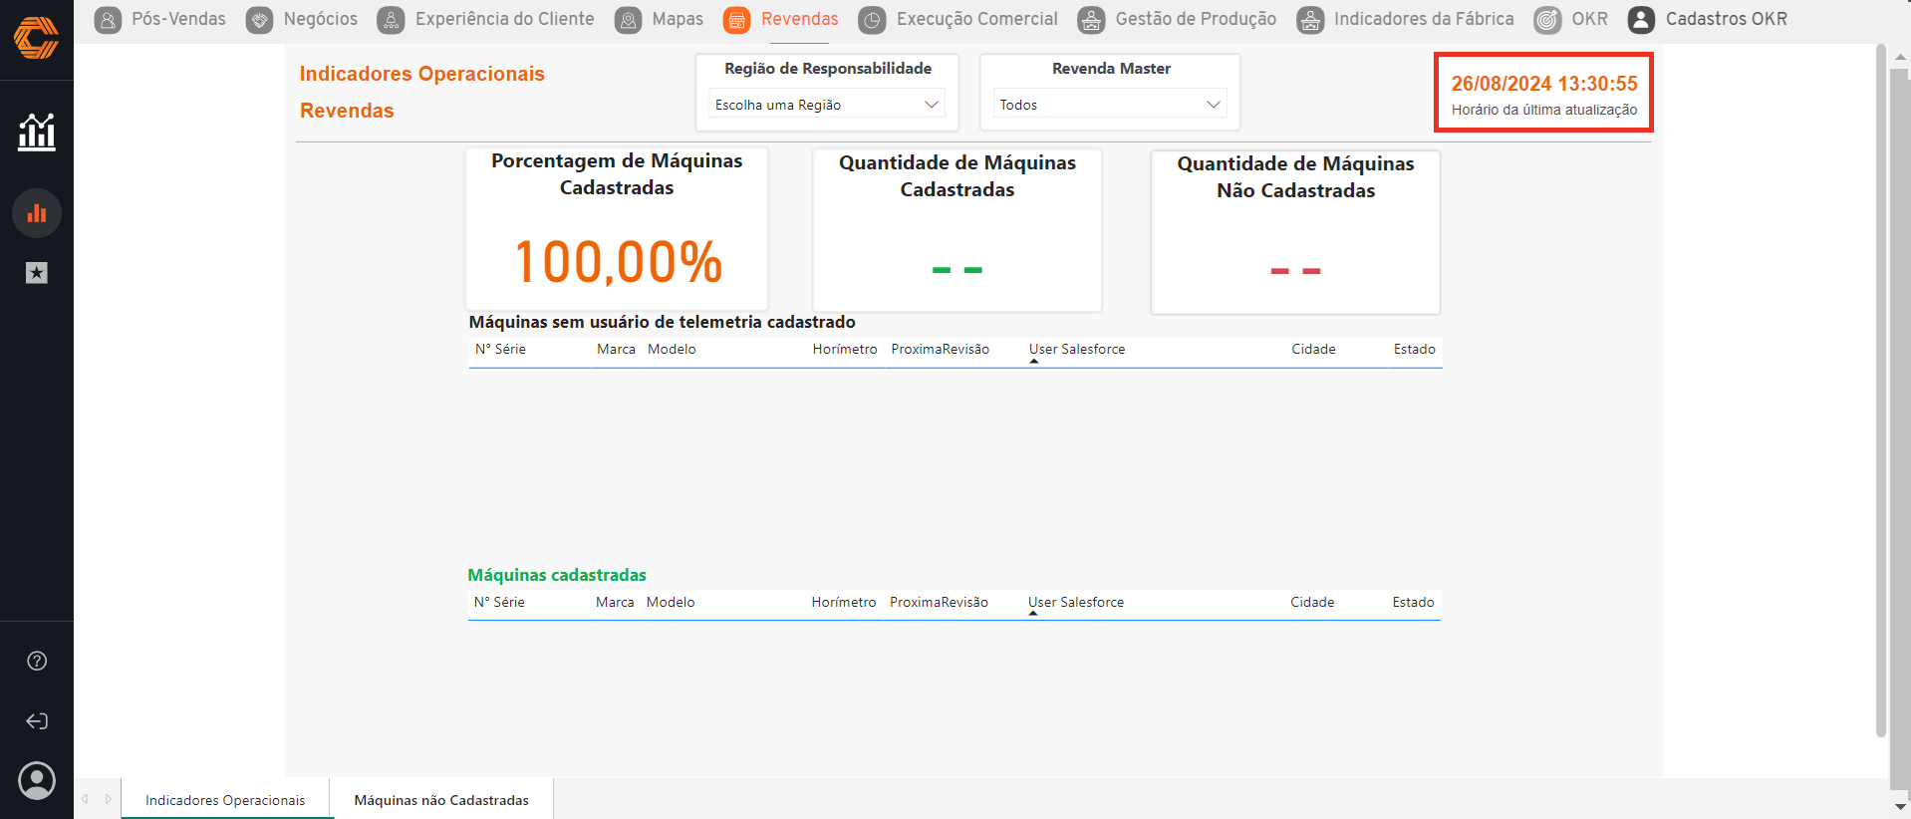Click the scrollbar down arrow

pyautogui.click(x=1900, y=805)
